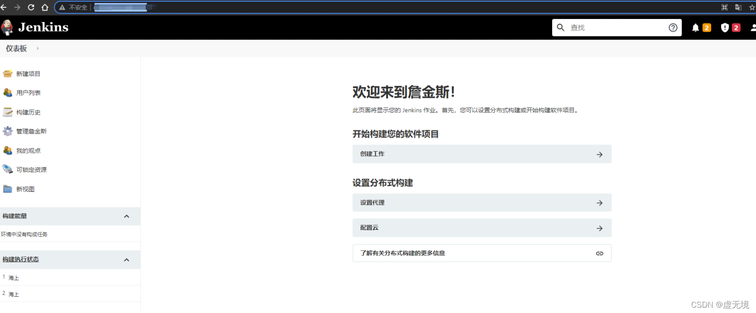Go back in browser history
This screenshot has width=756, height=313.
[4, 7]
